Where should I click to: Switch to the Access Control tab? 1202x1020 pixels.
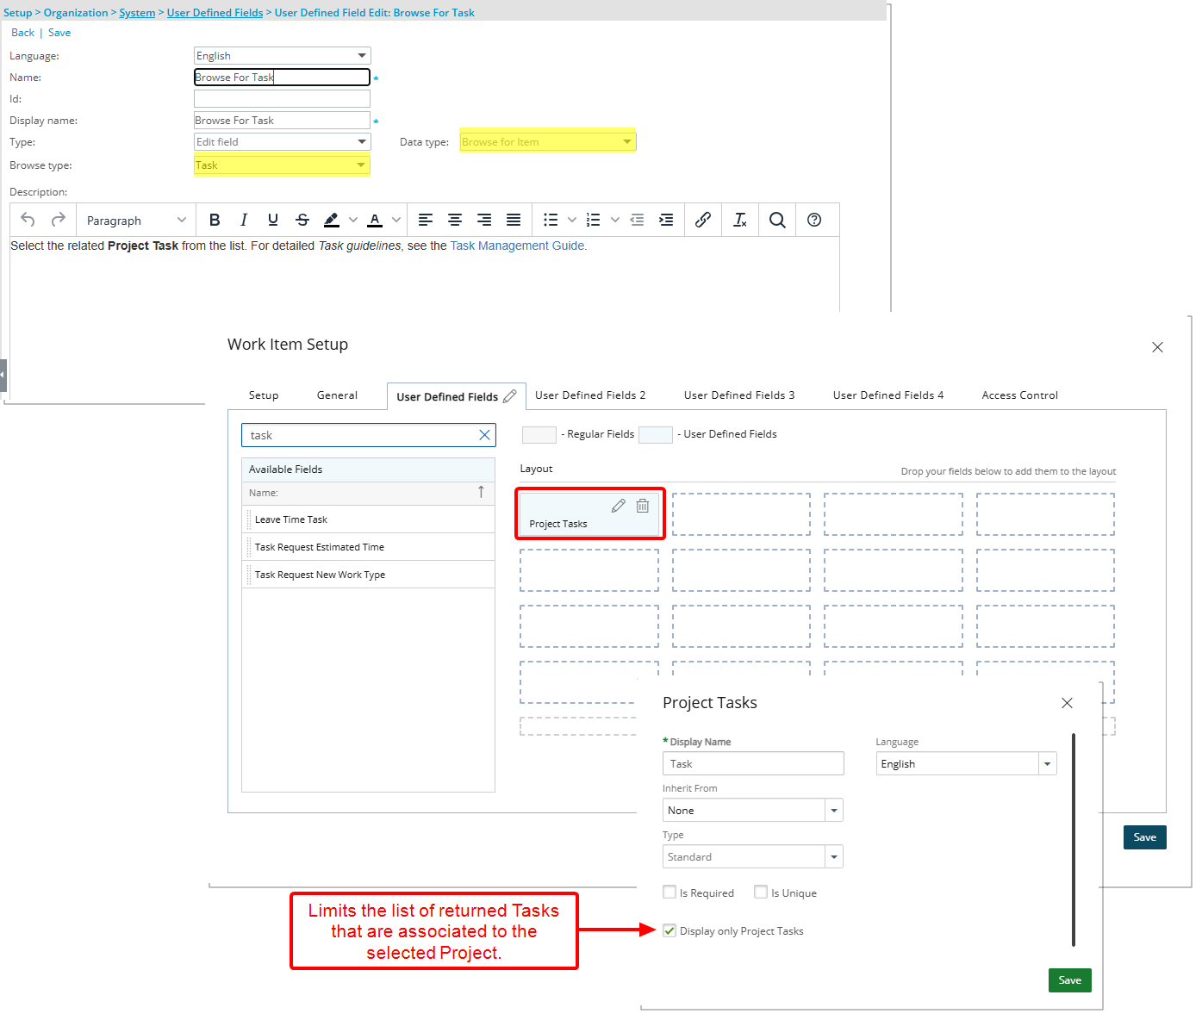[1019, 395]
